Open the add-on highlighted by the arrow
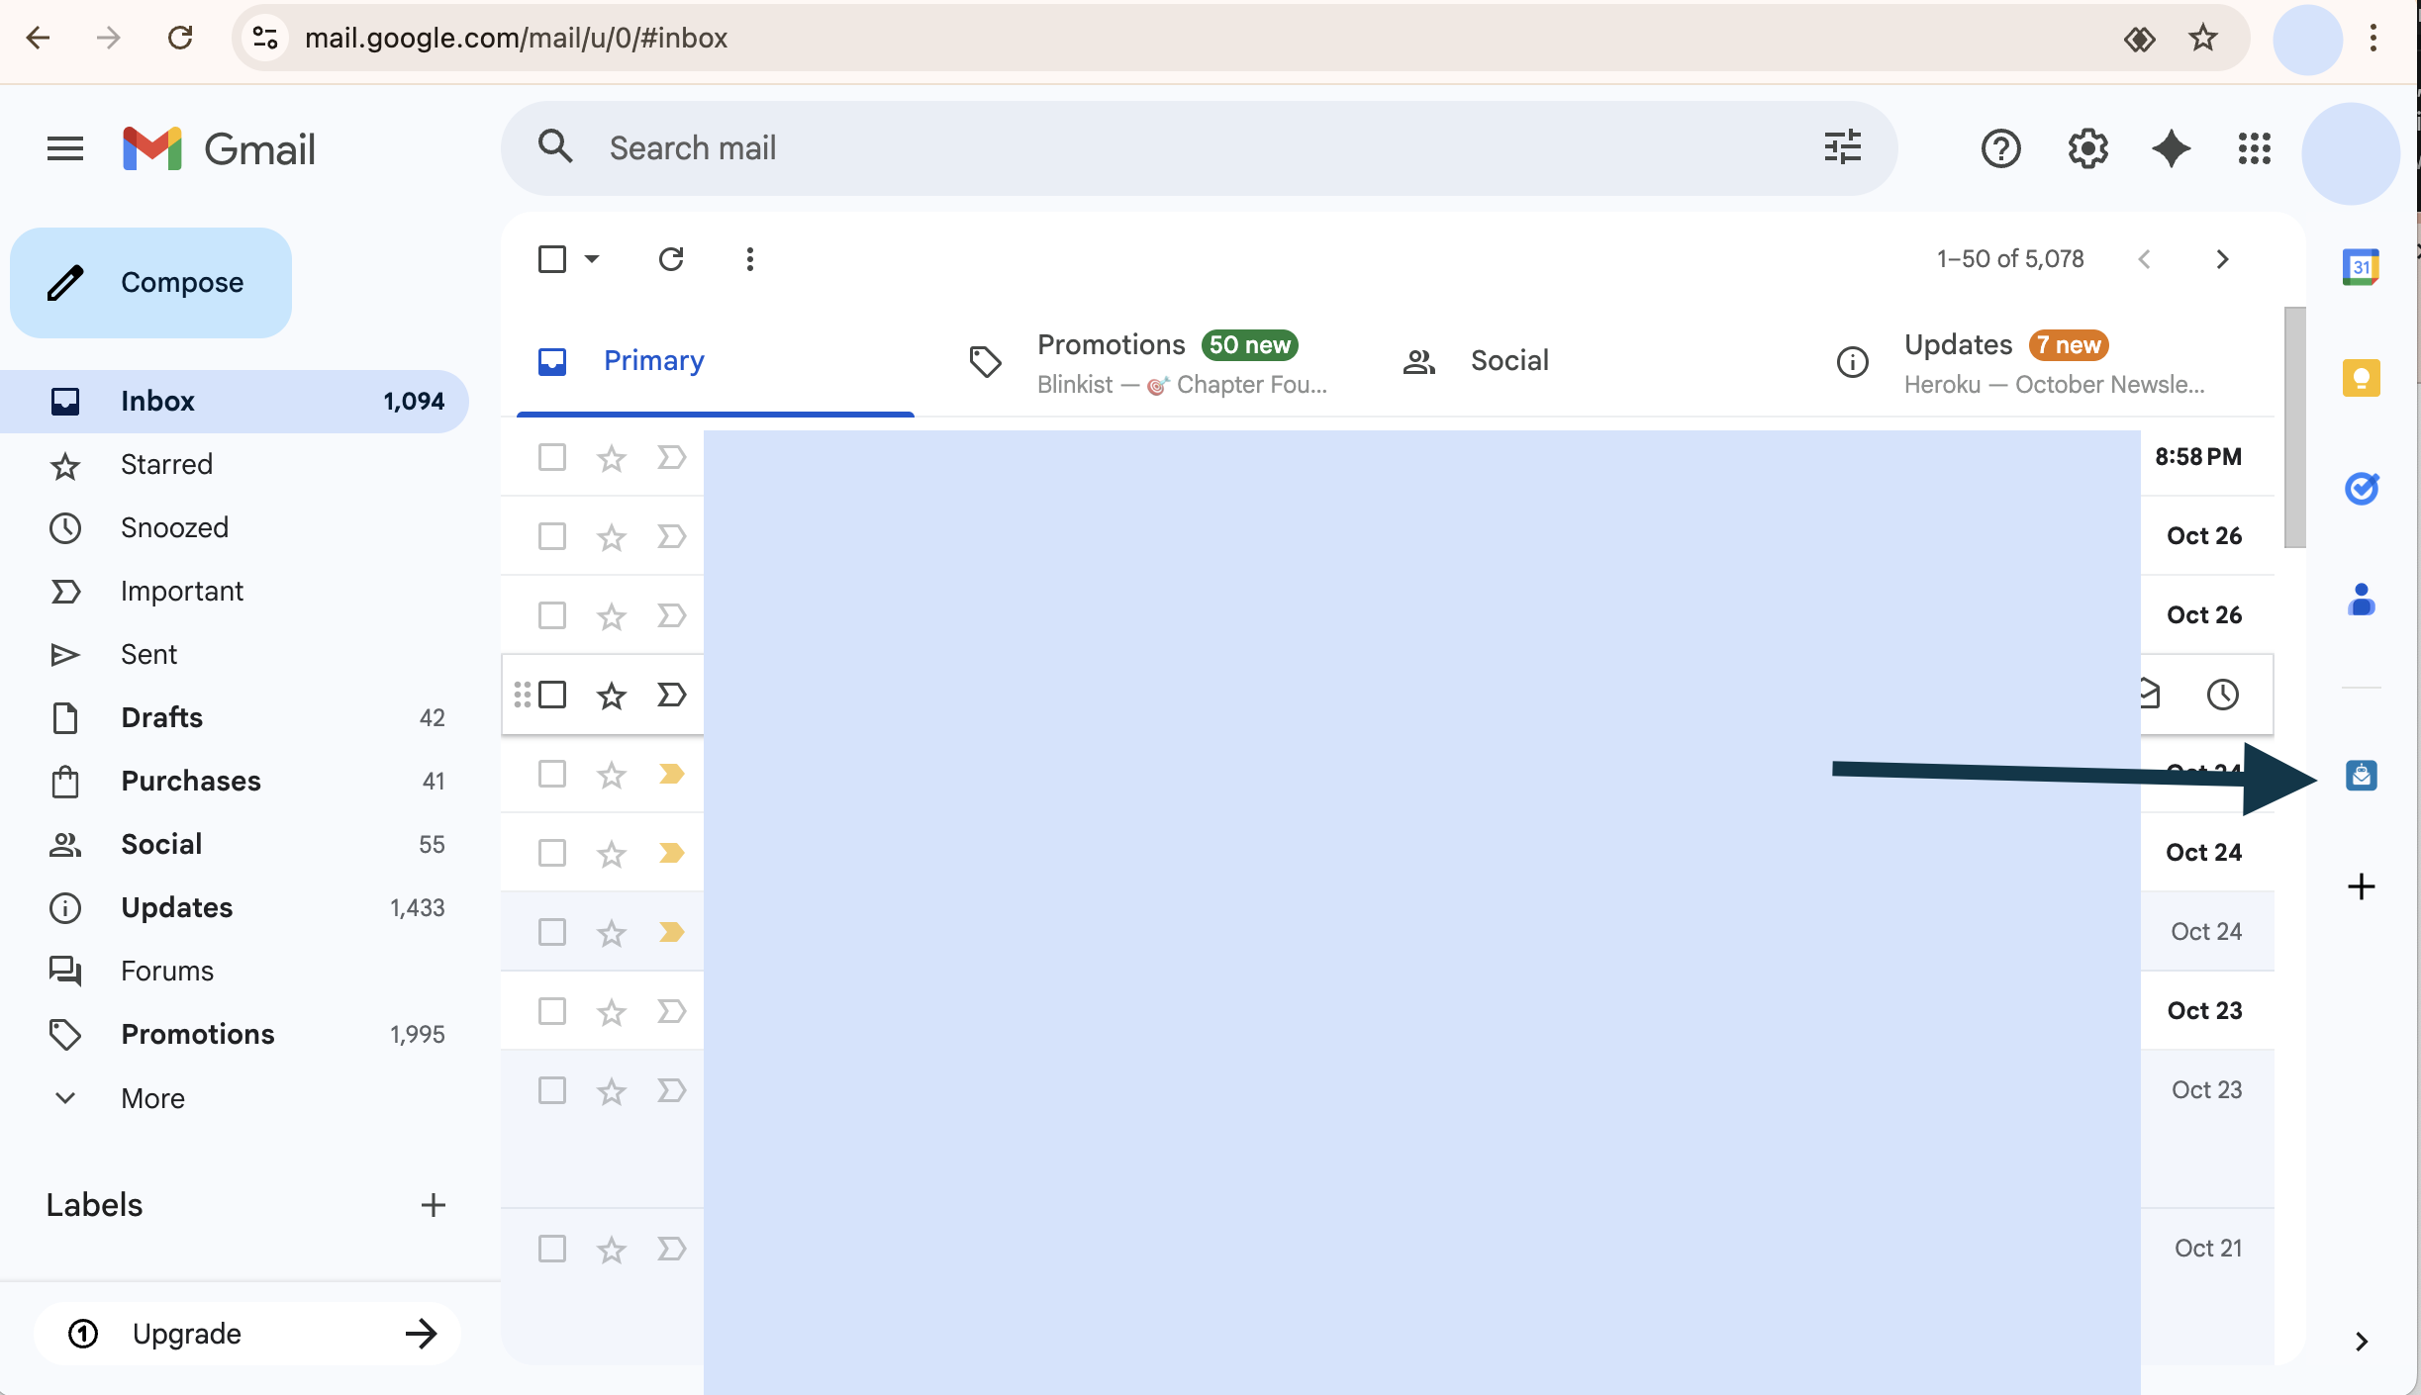Viewport: 2421px width, 1395px height. (x=2362, y=776)
